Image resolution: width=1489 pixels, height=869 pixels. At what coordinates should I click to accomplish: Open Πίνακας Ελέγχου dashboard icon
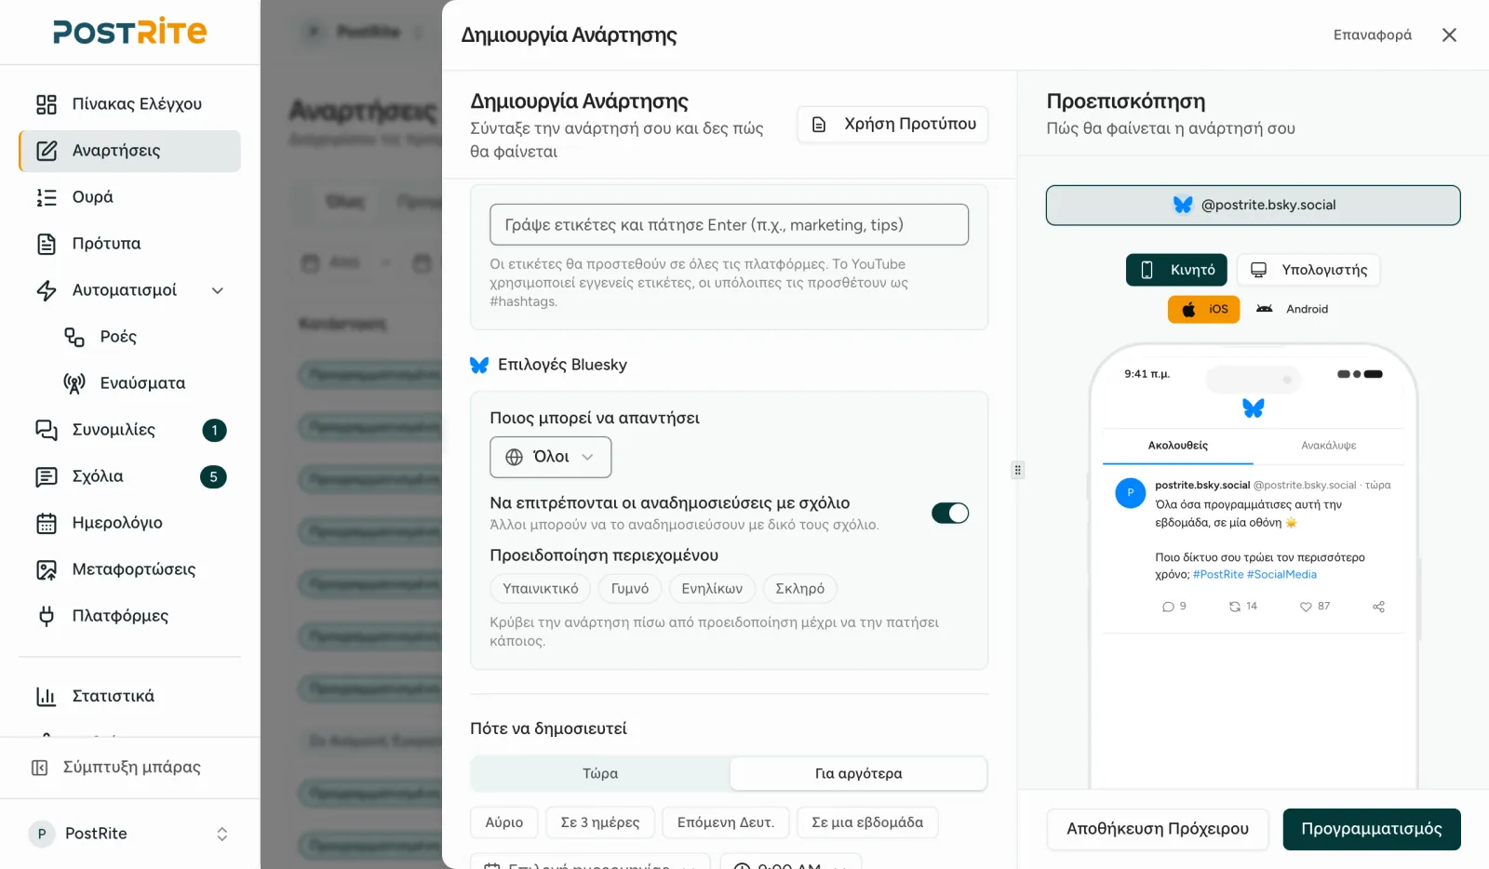coord(47,104)
